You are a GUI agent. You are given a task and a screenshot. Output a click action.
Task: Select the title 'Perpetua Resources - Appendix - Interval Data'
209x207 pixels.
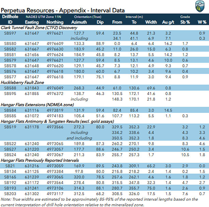click(x=63, y=10)
